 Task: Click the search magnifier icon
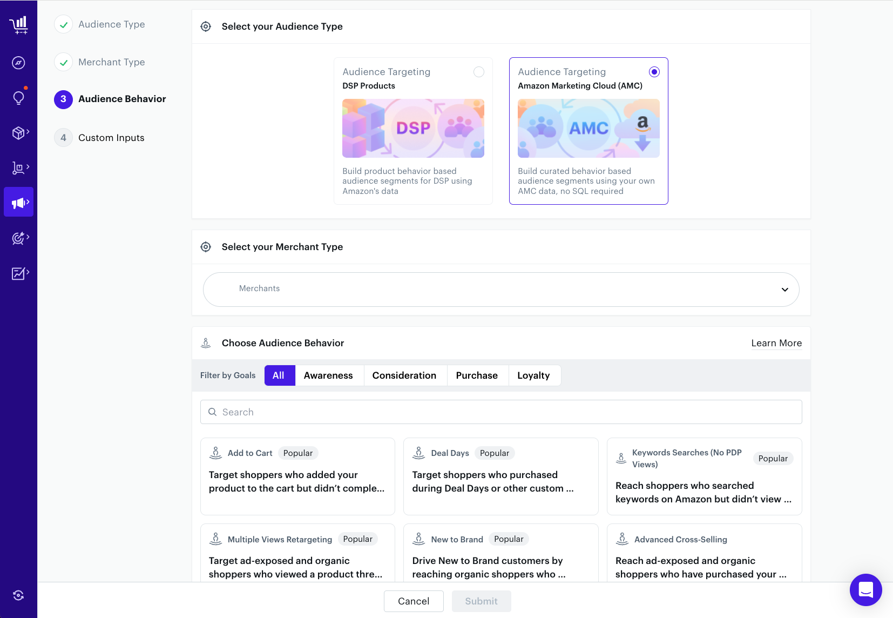tap(213, 412)
